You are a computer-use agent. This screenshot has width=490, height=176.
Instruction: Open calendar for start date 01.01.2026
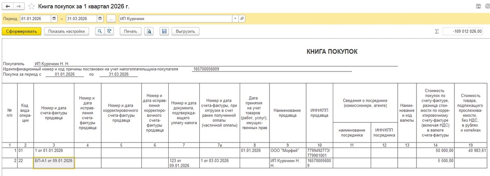[54, 19]
